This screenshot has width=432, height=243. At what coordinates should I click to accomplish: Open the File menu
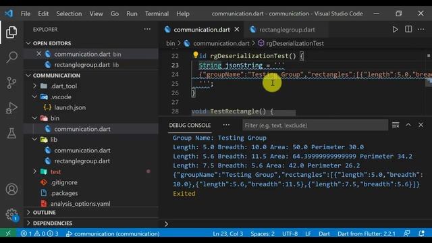(x=26, y=13)
